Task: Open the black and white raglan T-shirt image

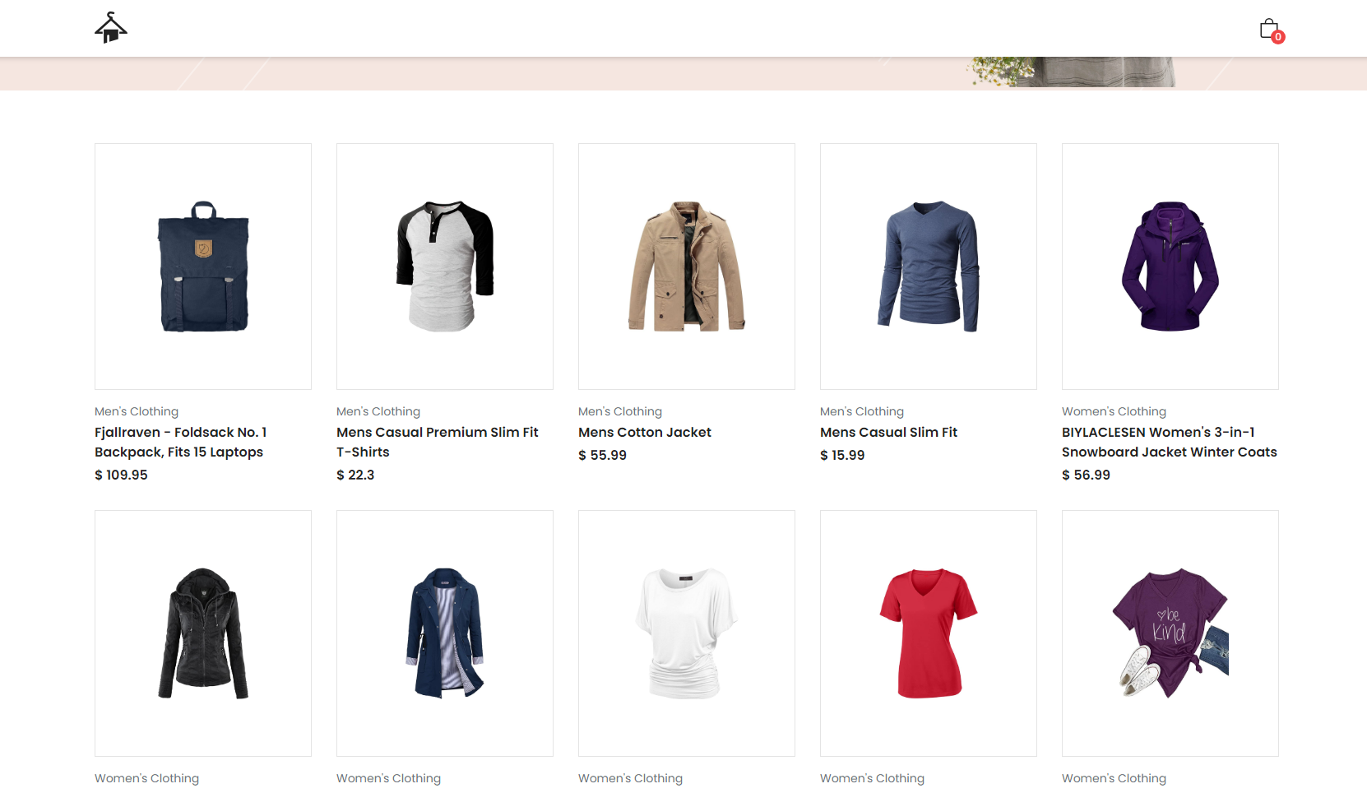Action: pyautogui.click(x=445, y=267)
